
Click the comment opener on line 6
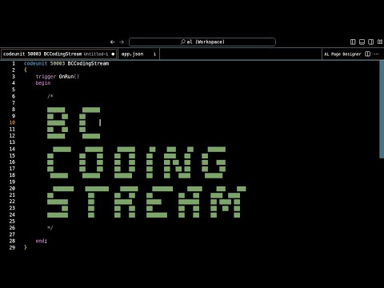pos(50,96)
